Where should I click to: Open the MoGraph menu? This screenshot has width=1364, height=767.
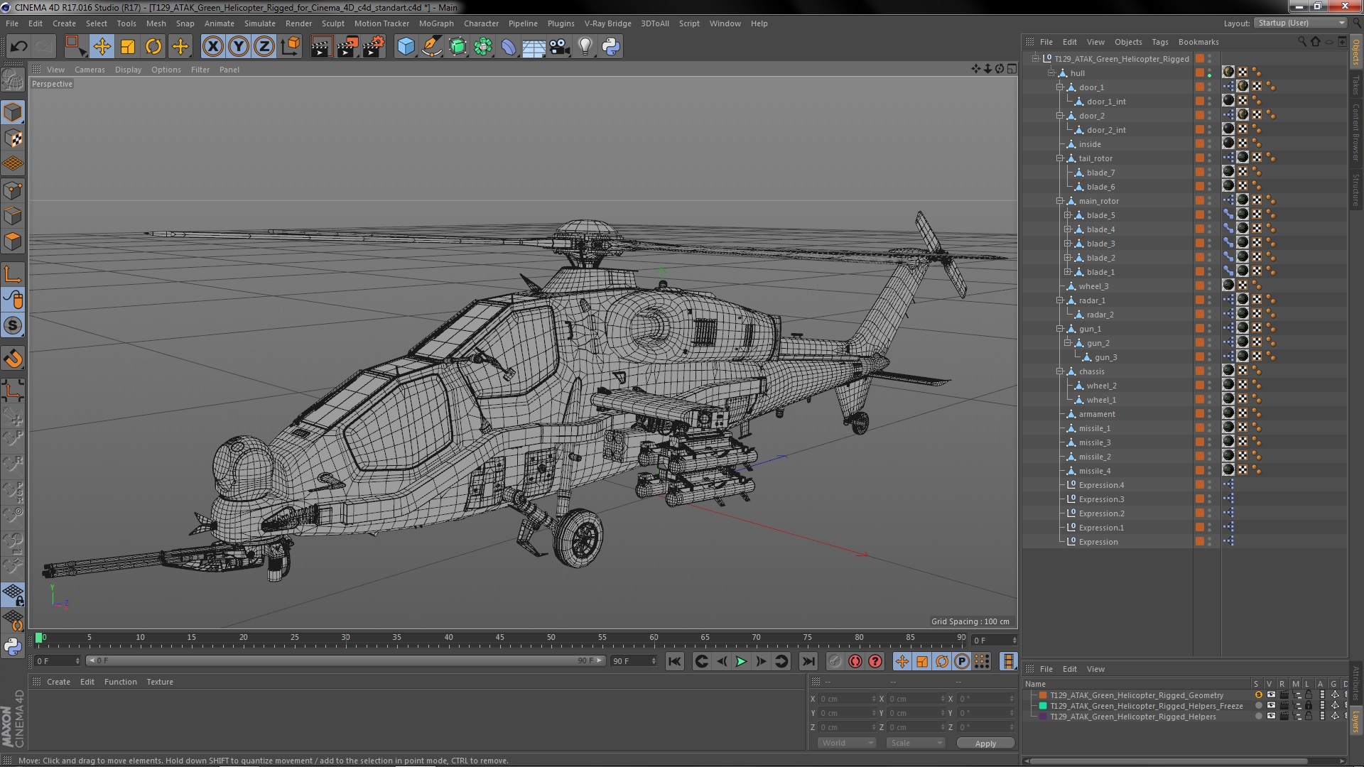coord(435,23)
